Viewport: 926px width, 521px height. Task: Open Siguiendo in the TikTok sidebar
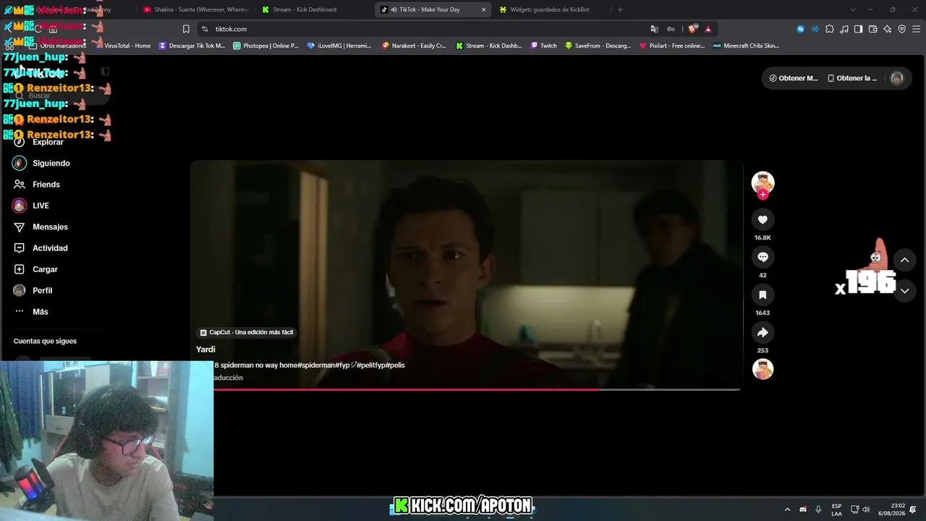[41, 164]
